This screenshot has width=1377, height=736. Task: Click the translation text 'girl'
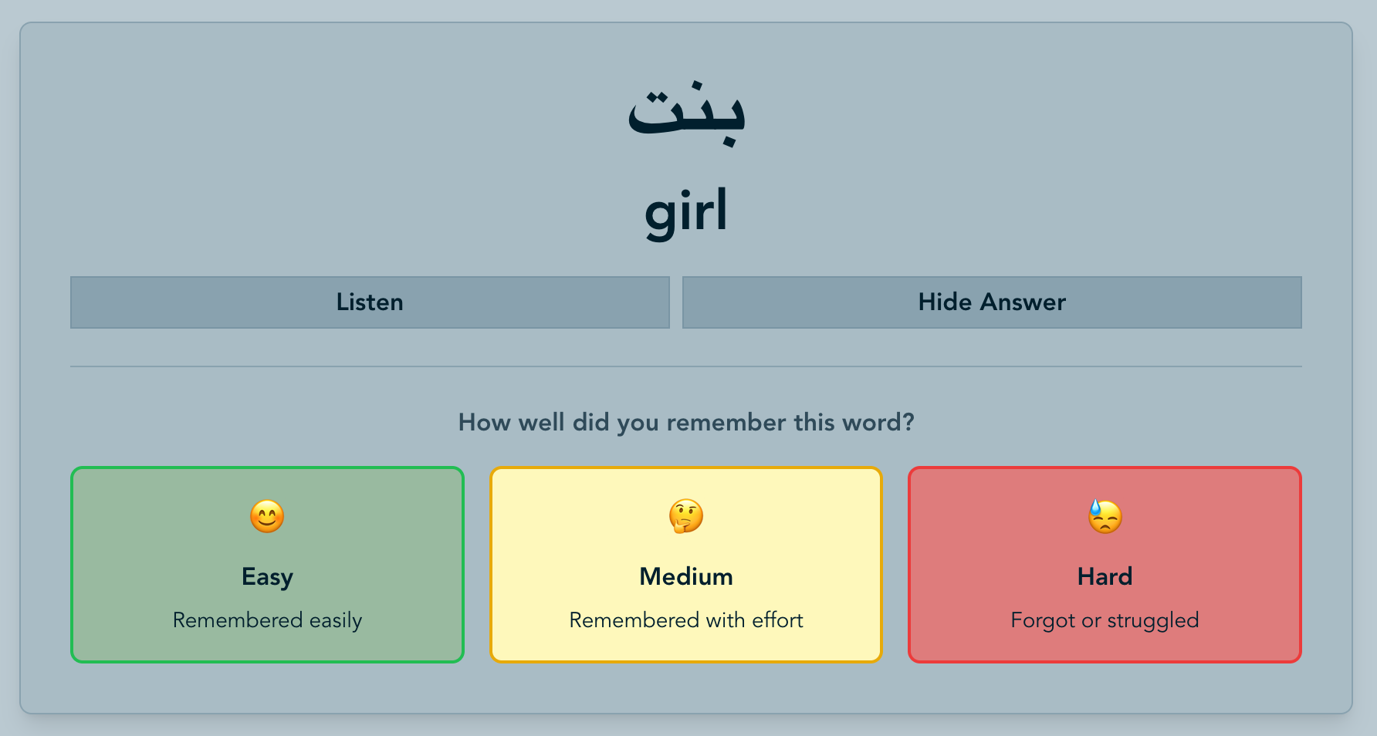tap(685, 211)
